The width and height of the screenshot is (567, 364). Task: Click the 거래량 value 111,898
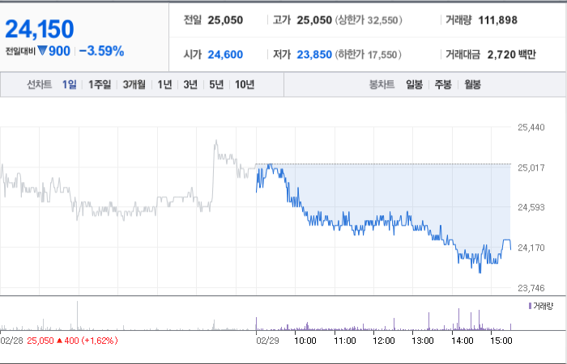point(498,20)
